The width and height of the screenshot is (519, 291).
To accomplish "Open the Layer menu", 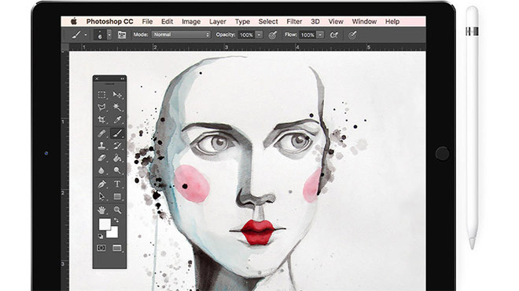I will (x=218, y=21).
